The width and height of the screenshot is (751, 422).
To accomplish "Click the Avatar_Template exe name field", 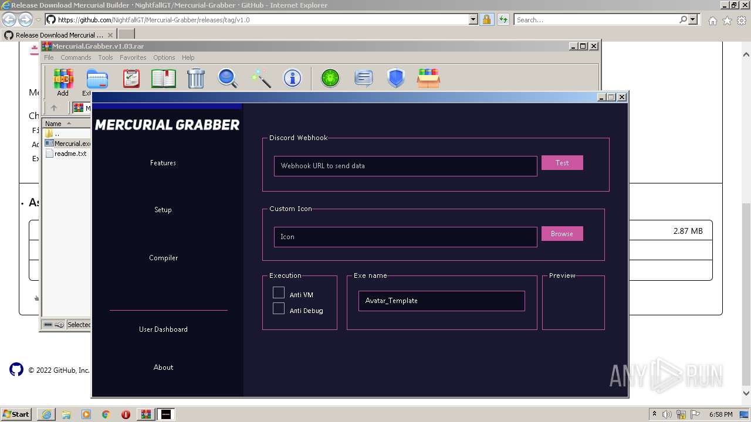I will [441, 301].
